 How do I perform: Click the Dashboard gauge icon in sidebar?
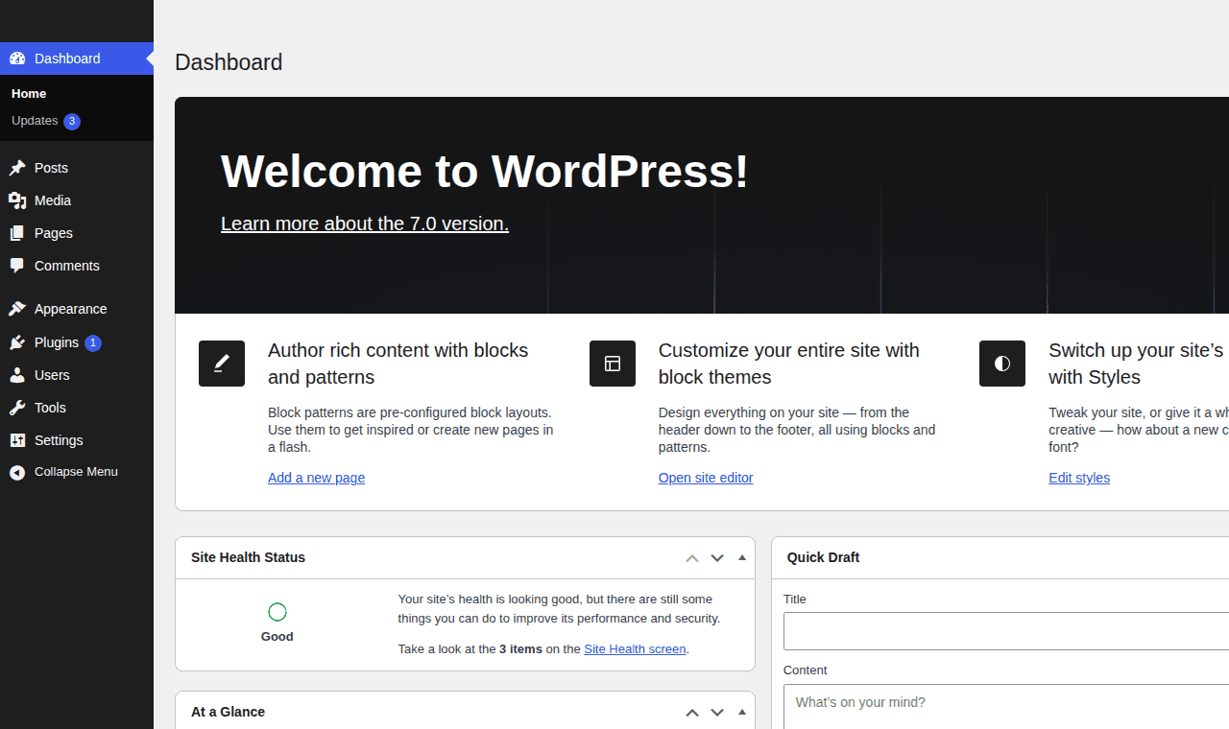coord(17,59)
